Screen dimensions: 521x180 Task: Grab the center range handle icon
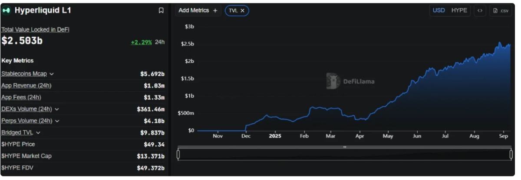pyautogui.click(x=345, y=147)
